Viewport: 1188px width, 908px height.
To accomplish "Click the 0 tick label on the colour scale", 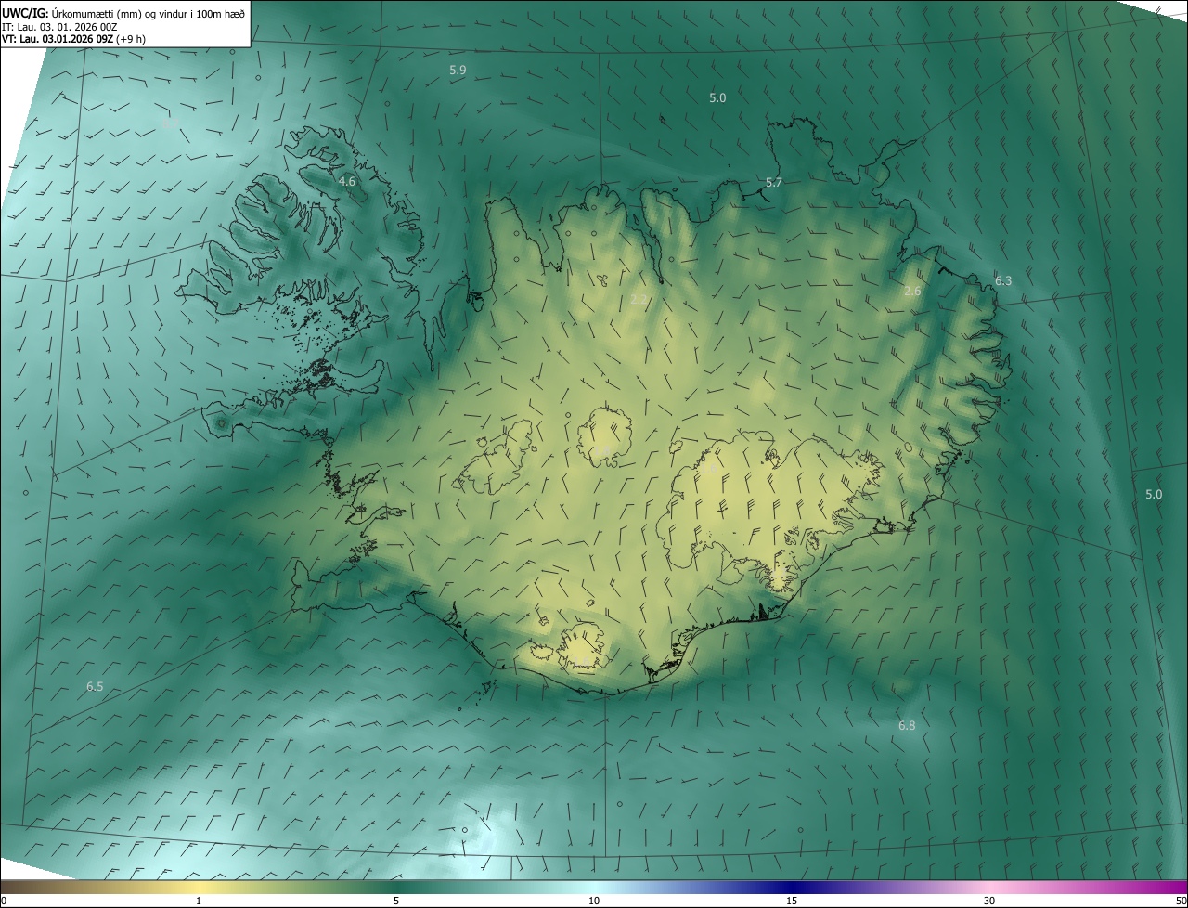I will coord(4,902).
